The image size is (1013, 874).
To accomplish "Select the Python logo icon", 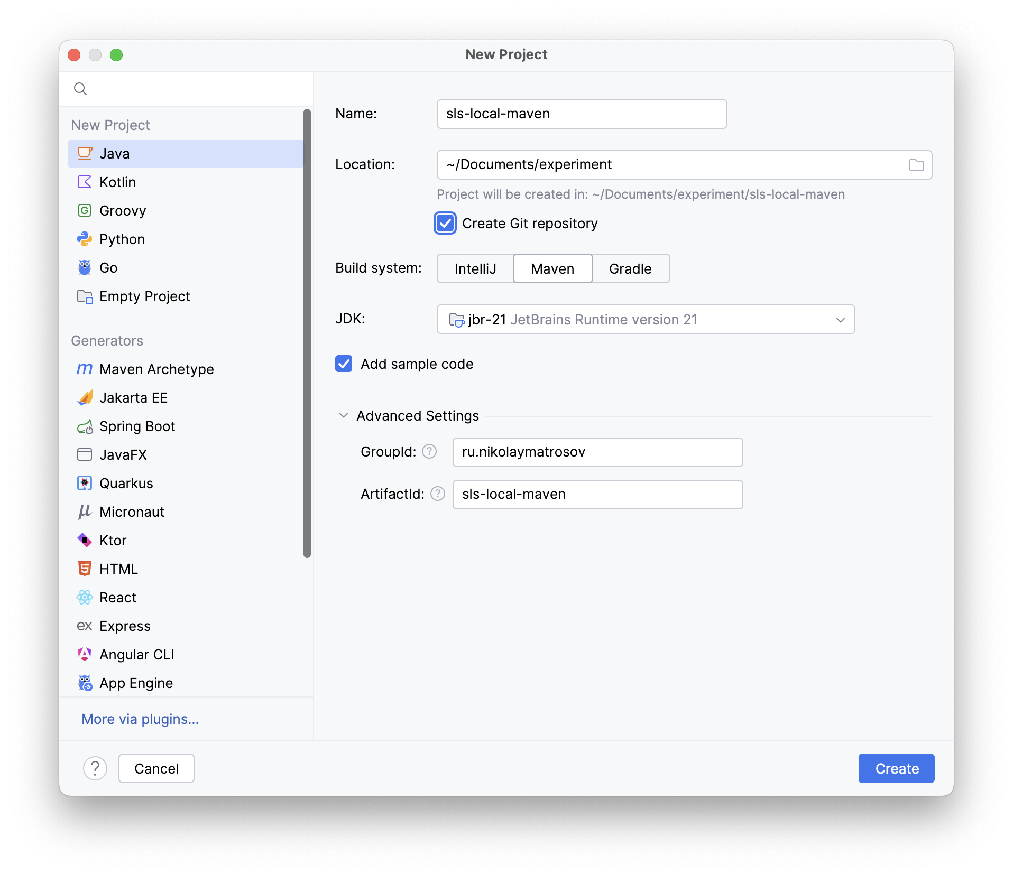I will pos(85,239).
